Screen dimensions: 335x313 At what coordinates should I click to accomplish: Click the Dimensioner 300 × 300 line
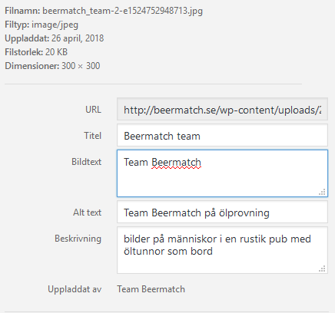[x=52, y=66]
